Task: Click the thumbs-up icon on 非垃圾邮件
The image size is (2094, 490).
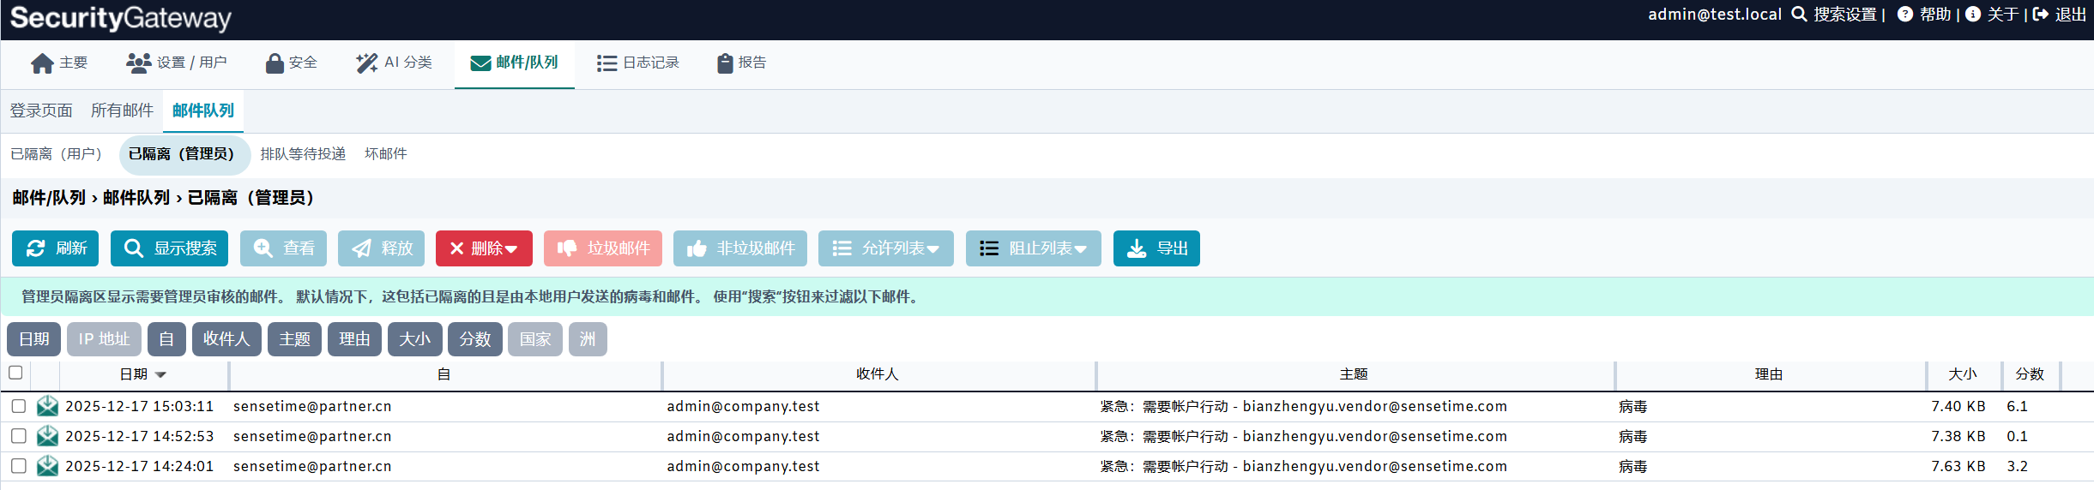Action: coord(697,248)
